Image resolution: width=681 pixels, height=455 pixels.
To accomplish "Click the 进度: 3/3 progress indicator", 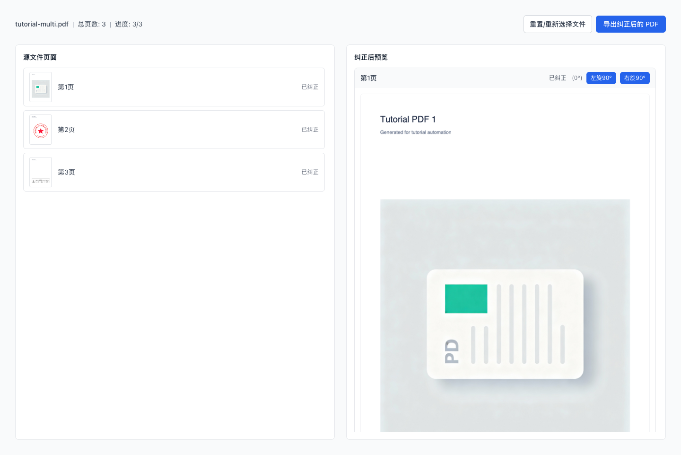I will [x=129, y=24].
